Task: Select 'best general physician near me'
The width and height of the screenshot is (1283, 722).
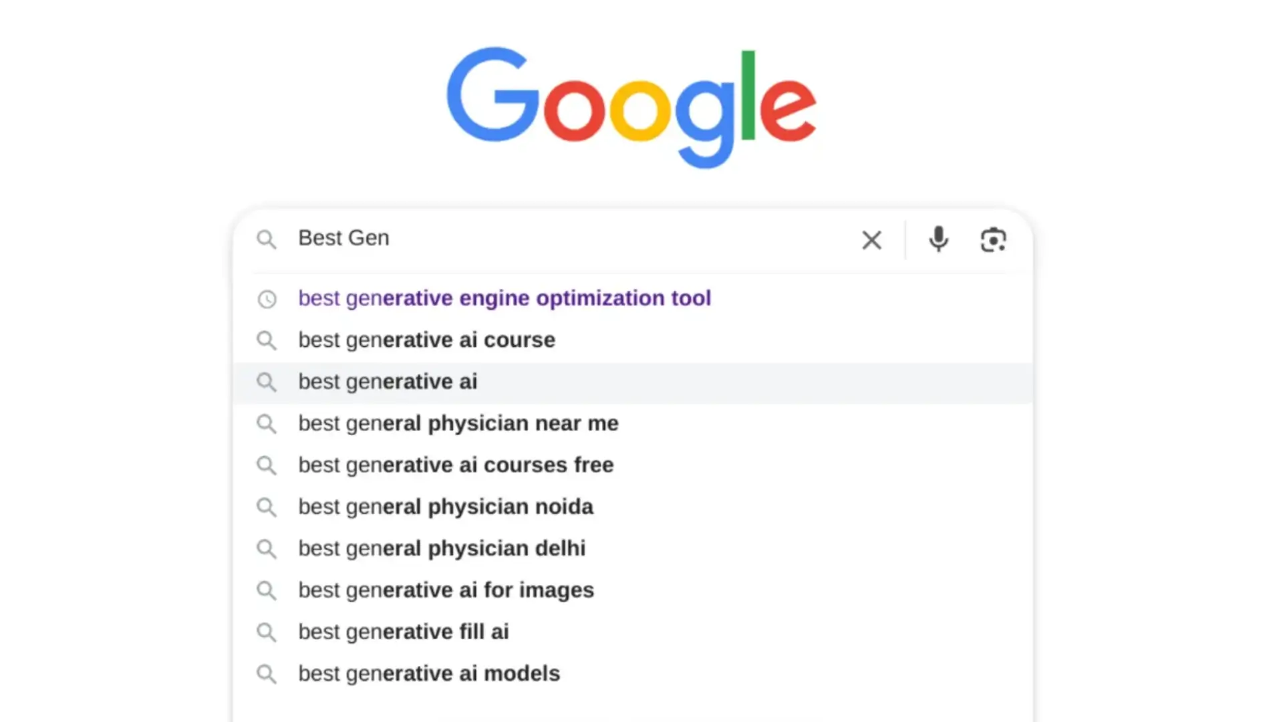Action: click(x=458, y=423)
